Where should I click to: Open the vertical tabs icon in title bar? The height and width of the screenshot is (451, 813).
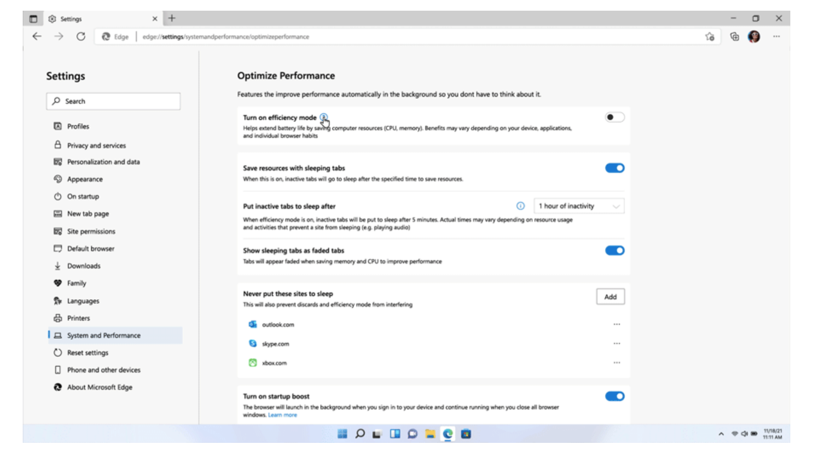click(x=33, y=19)
